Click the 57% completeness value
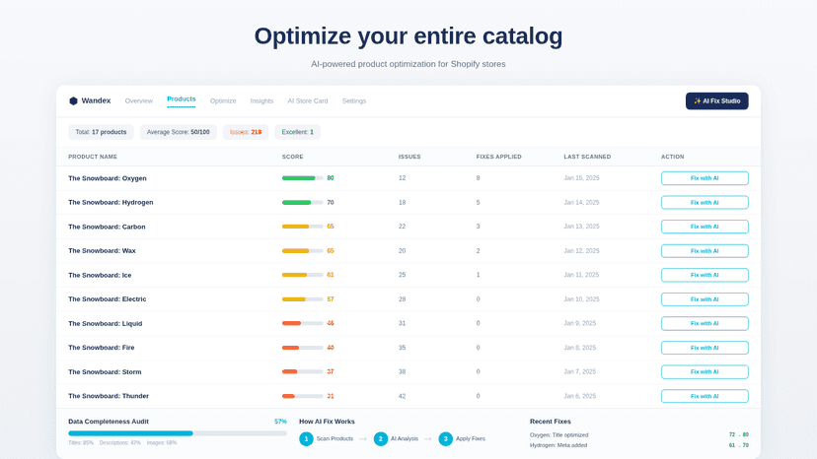The width and height of the screenshot is (817, 459). click(x=280, y=422)
